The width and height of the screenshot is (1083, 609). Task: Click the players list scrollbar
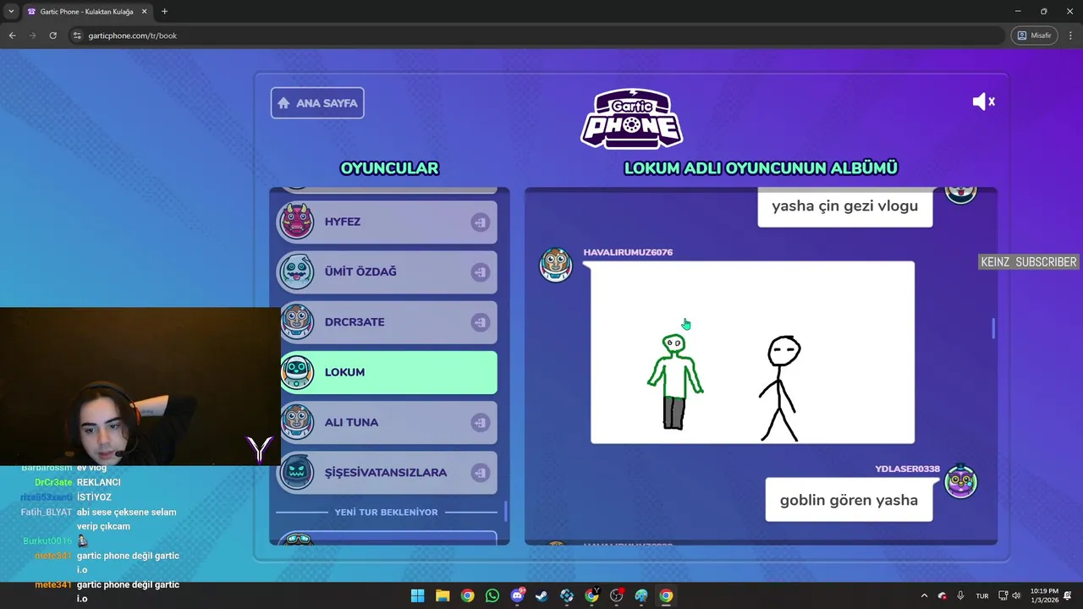[x=506, y=512]
